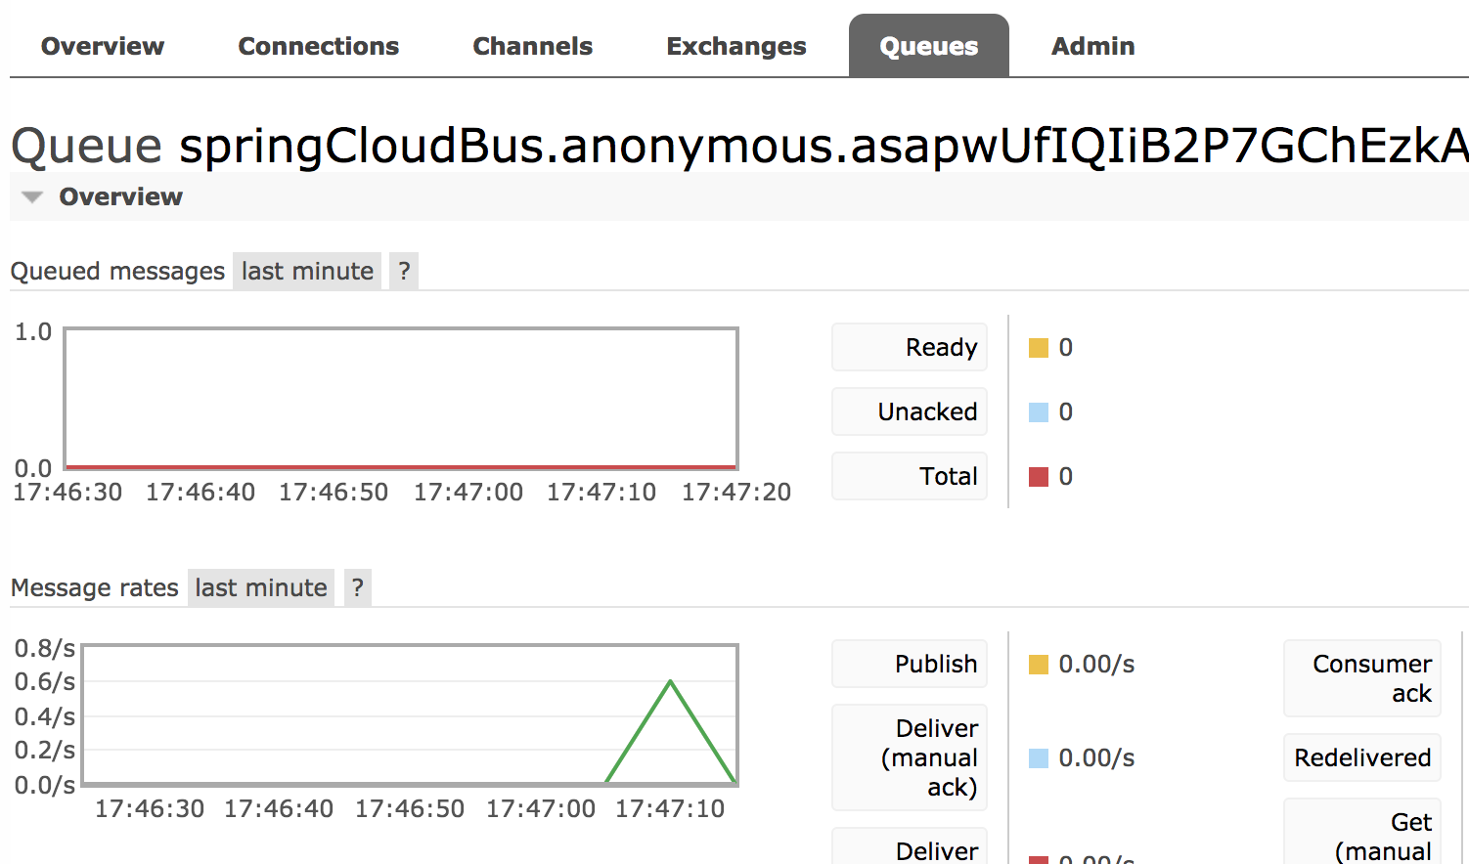Click the yellow Ready color swatch
Image resolution: width=1469 pixels, height=864 pixels.
(1039, 348)
